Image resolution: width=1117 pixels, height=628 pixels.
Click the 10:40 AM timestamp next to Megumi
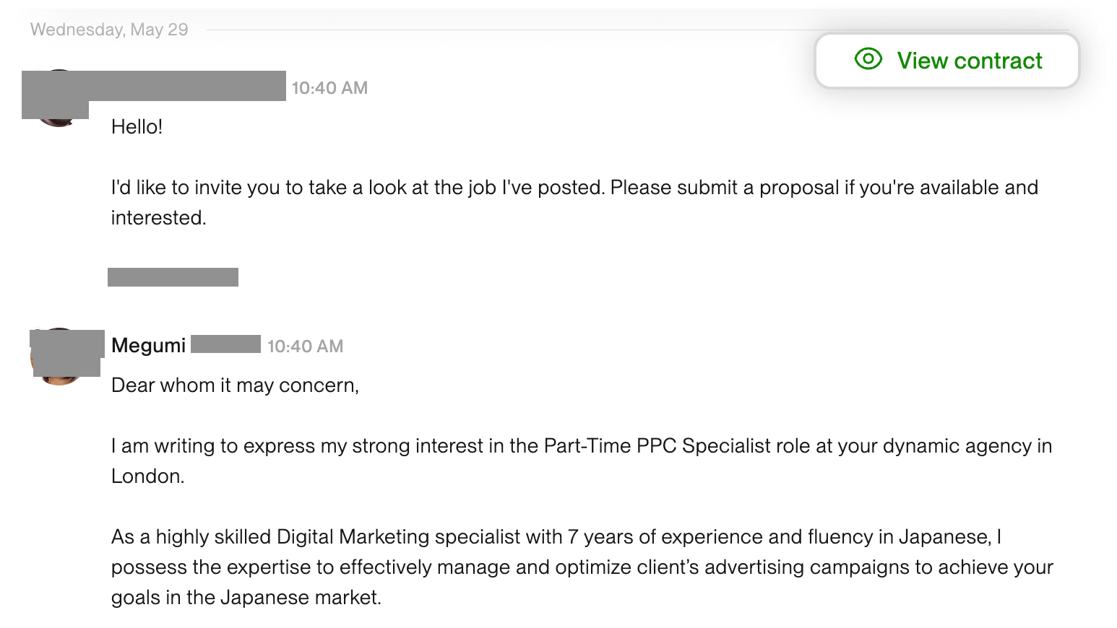[x=305, y=346]
